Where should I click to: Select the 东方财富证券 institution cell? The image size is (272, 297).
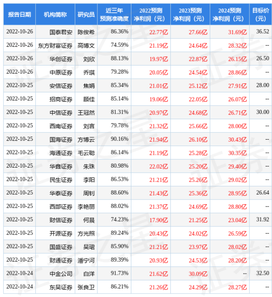[x=55, y=46]
